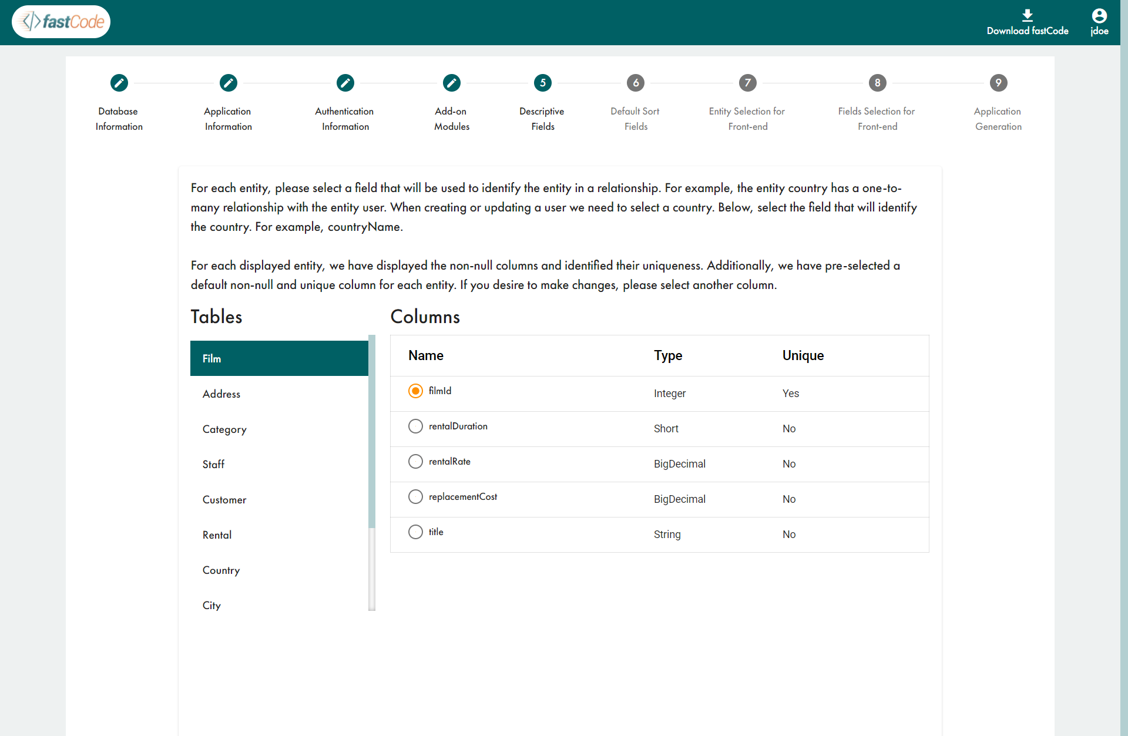Viewport: 1128px width, 736px height.
Task: Click the filmId column name text
Action: 440,391
